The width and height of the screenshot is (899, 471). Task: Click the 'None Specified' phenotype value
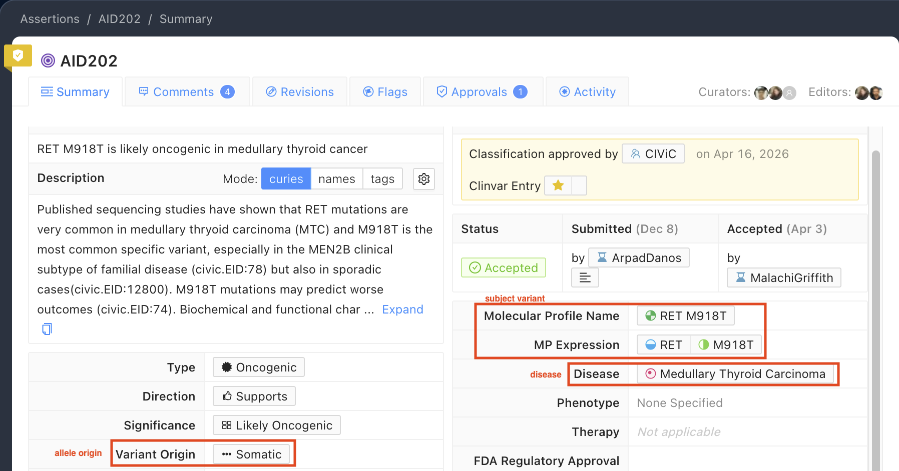coord(680,403)
